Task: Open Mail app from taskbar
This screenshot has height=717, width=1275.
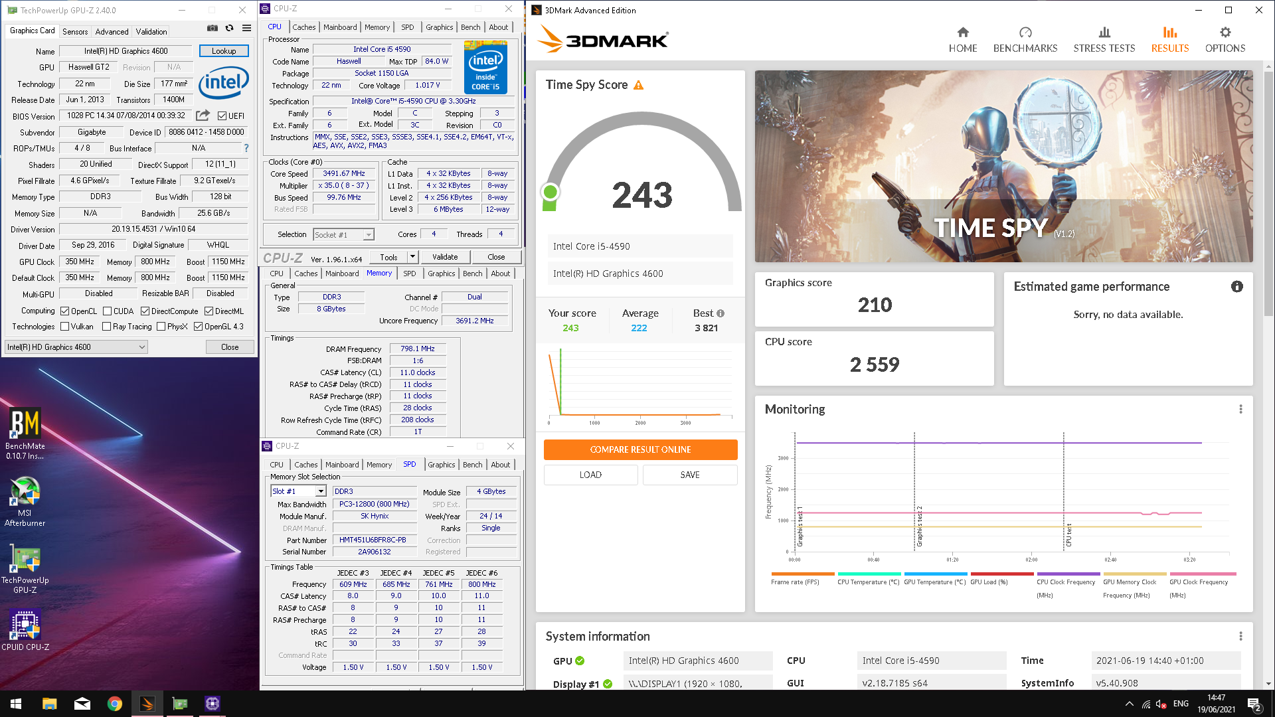Action: 82,704
